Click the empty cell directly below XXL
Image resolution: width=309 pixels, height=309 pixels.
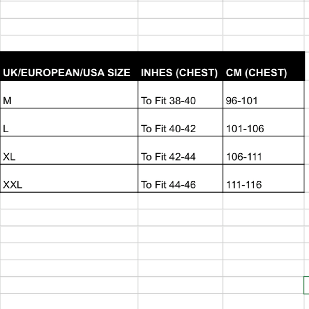point(69,201)
